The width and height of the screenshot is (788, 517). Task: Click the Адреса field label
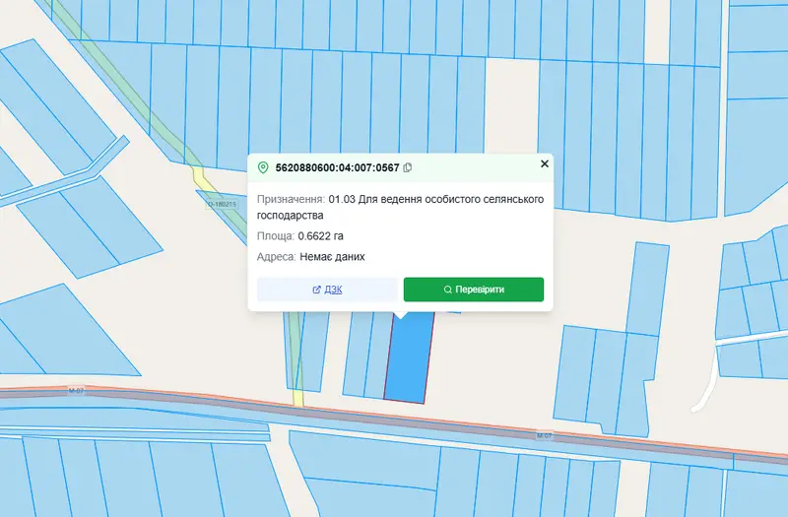(277, 257)
